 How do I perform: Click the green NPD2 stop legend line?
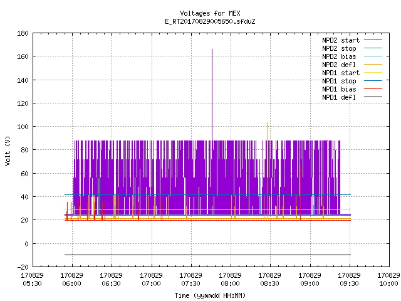coord(373,48)
